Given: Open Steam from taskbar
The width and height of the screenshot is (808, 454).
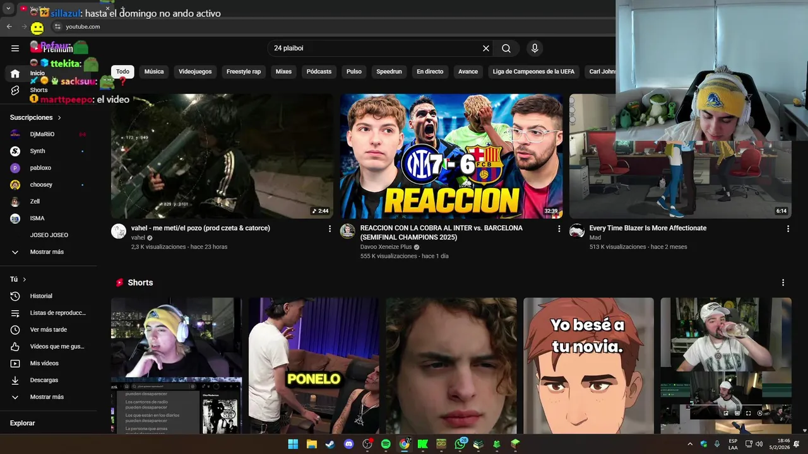Looking at the screenshot, I should pyautogui.click(x=330, y=444).
